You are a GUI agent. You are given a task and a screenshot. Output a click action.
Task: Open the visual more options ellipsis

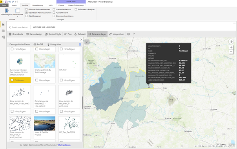pyautogui.click(x=234, y=23)
